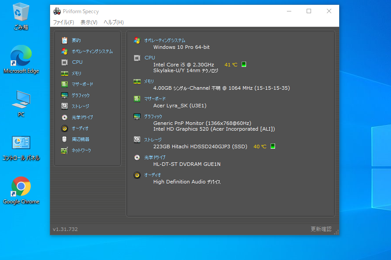391x260 pixels.
Task: Click the Generic PnP Monitor line
Action: click(202, 123)
